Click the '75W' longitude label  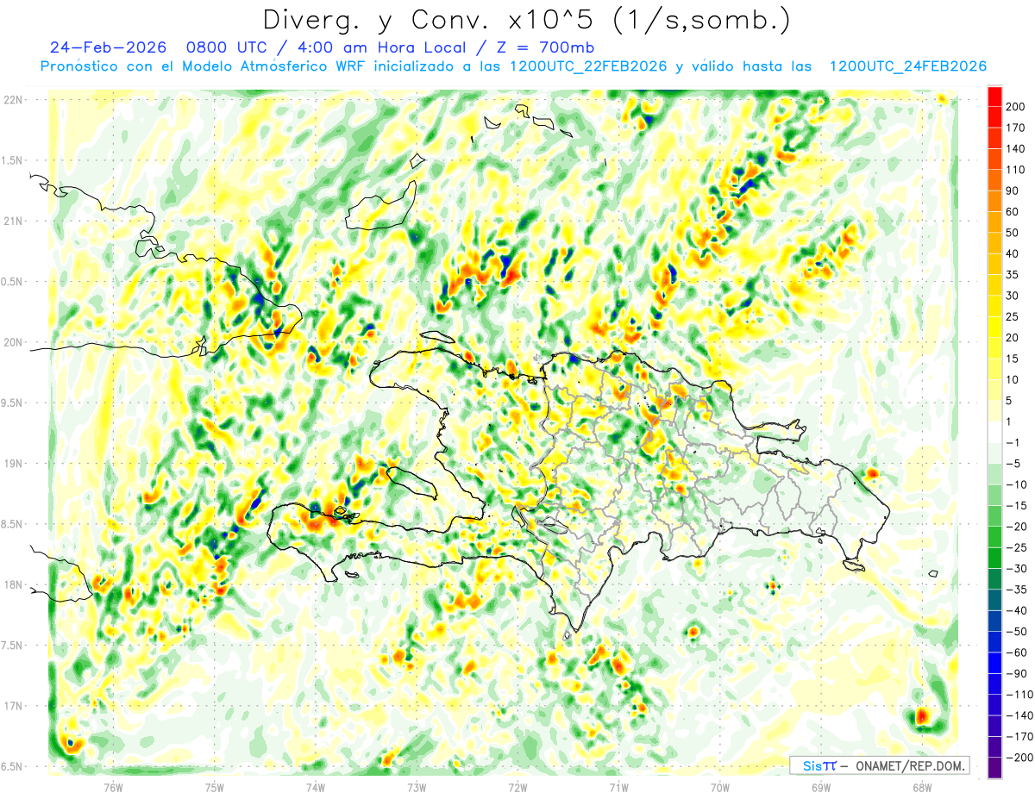[x=214, y=787]
